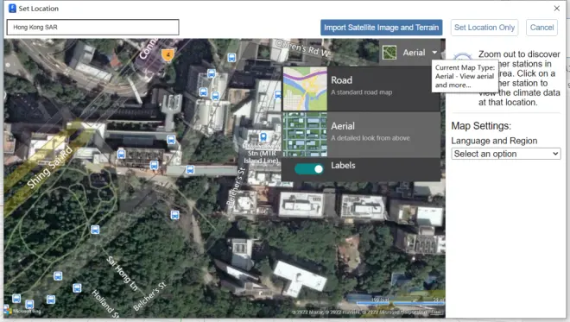Viewport: 570px width, 322px height.
Task: Toggle the Labels switch off
Action: coord(309,169)
